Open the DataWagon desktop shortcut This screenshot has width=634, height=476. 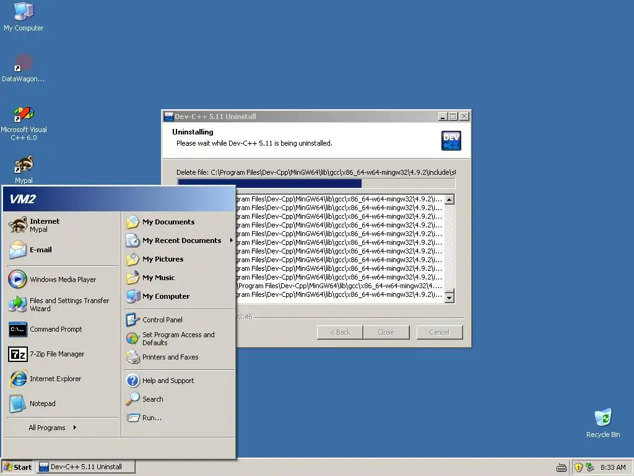click(24, 68)
